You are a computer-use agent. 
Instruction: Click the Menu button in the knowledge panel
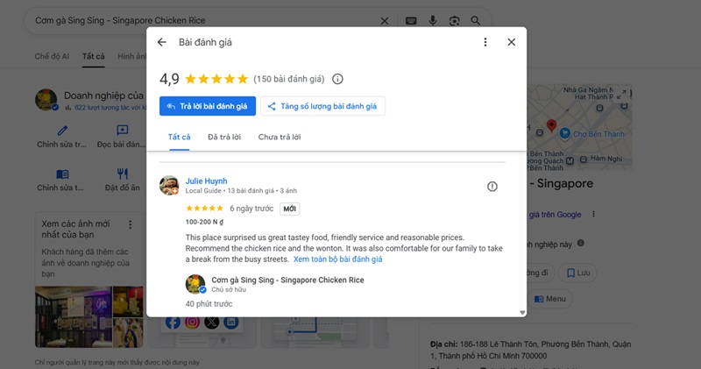pyautogui.click(x=550, y=299)
